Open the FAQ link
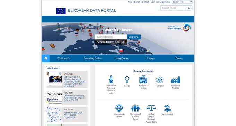 pos(130,2)
